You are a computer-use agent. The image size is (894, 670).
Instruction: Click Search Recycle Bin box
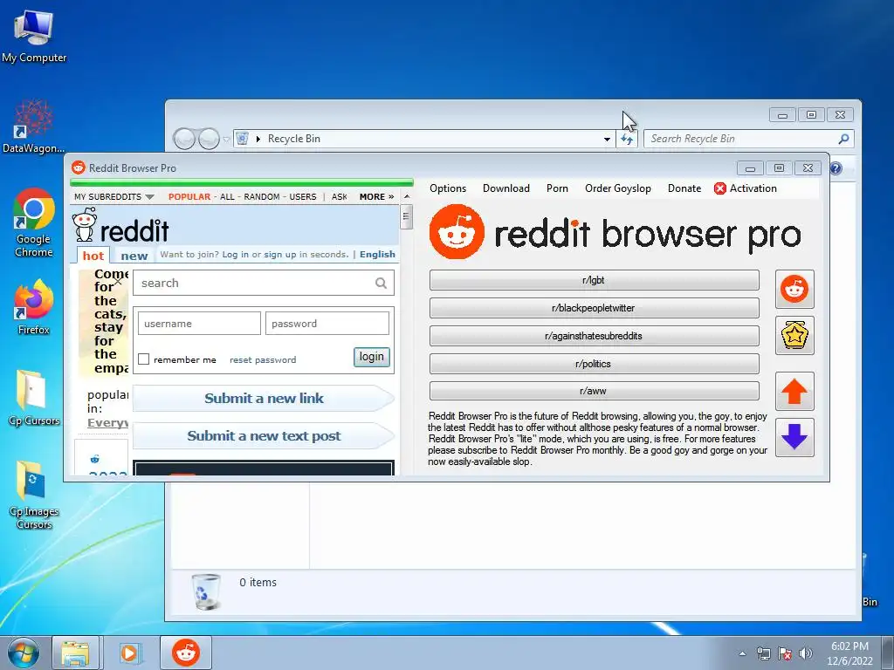click(x=748, y=139)
